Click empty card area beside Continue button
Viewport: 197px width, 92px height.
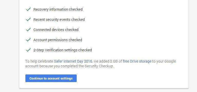(x=126, y=78)
